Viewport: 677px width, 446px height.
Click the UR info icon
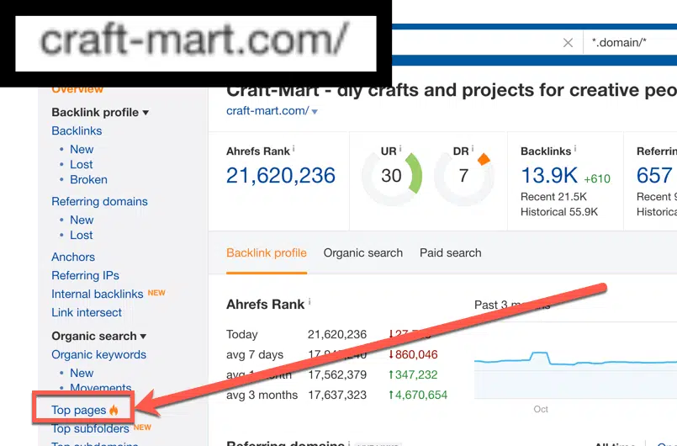click(400, 149)
